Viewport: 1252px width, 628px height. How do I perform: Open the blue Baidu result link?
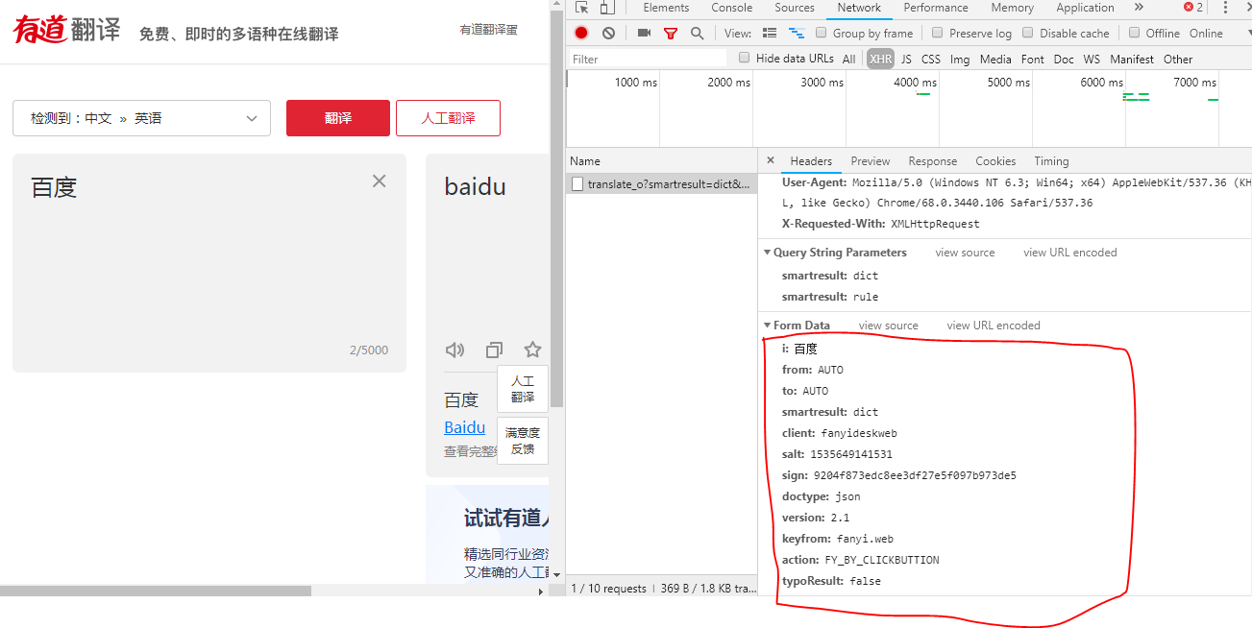(x=464, y=427)
